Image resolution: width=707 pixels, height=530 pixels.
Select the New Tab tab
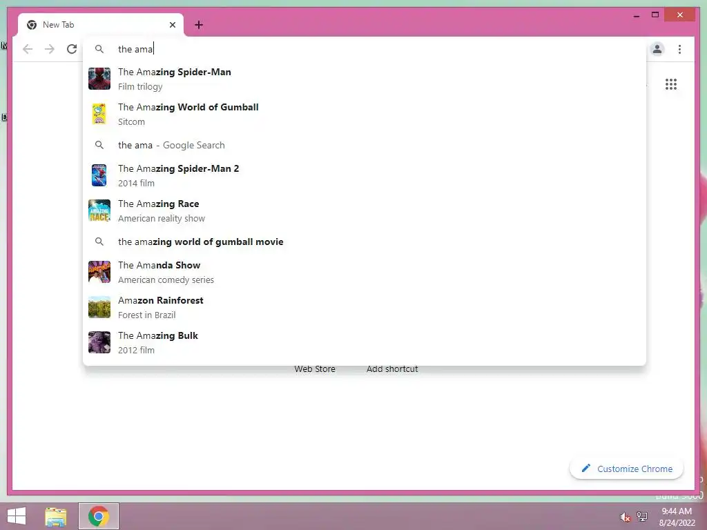point(101,25)
